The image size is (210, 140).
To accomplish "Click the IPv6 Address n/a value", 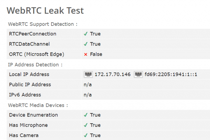I will click(88, 95).
